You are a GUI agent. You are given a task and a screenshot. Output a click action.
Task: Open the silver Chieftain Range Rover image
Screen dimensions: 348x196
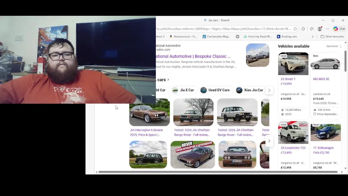point(237,112)
